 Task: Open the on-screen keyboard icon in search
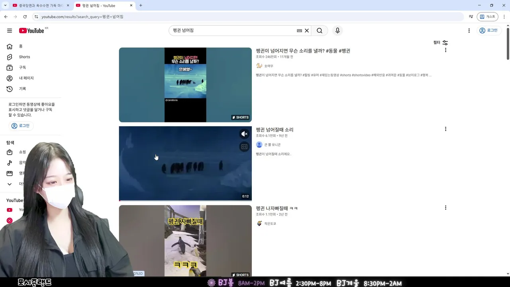pyautogui.click(x=299, y=31)
